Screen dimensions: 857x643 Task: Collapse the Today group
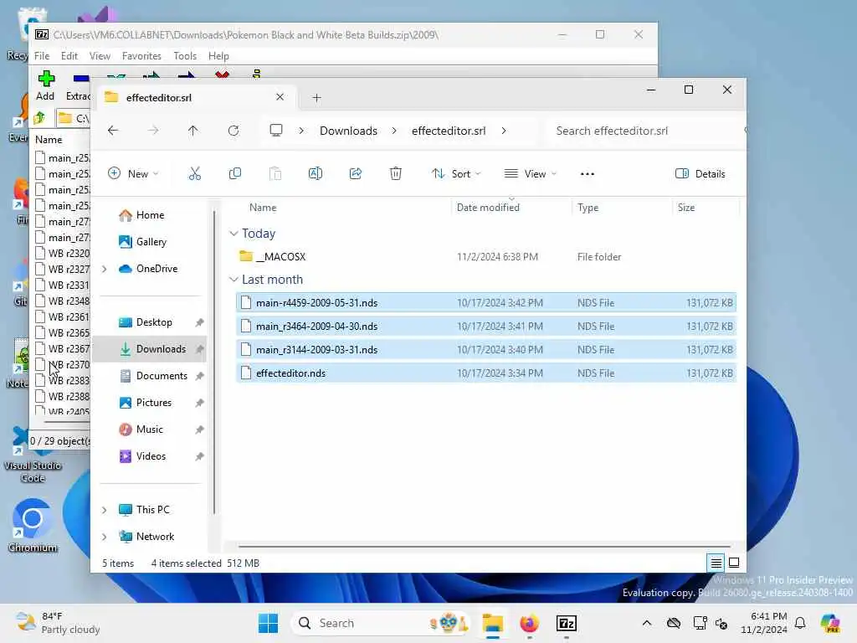(x=233, y=234)
